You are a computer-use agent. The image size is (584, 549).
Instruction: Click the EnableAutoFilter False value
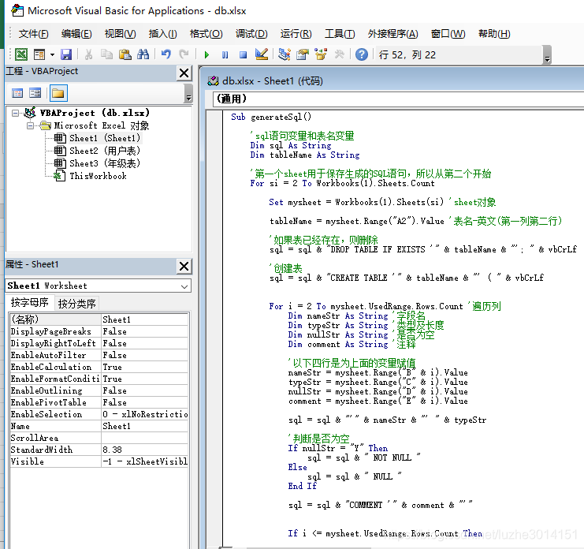point(144,355)
